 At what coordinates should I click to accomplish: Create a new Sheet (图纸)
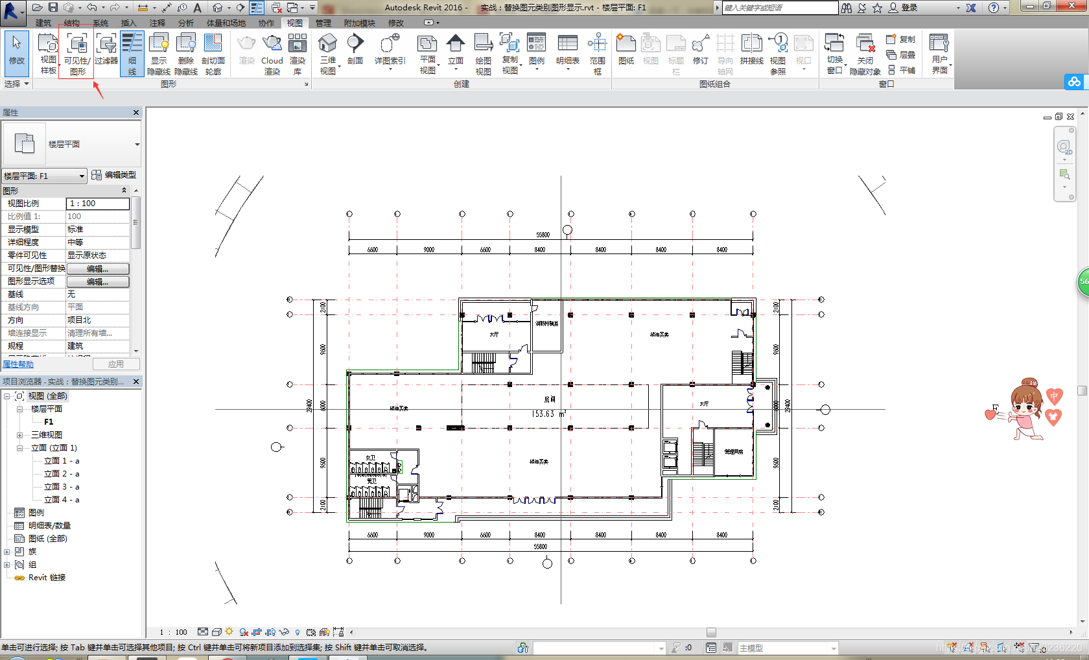pos(626,49)
